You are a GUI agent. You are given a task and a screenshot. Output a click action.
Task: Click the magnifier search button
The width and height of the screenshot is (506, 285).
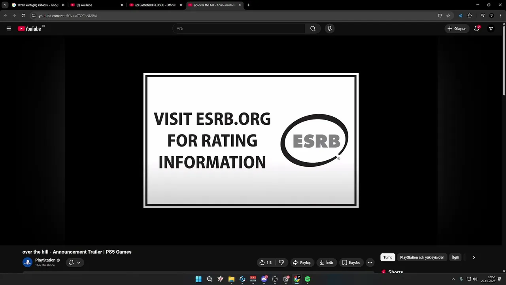click(x=313, y=28)
